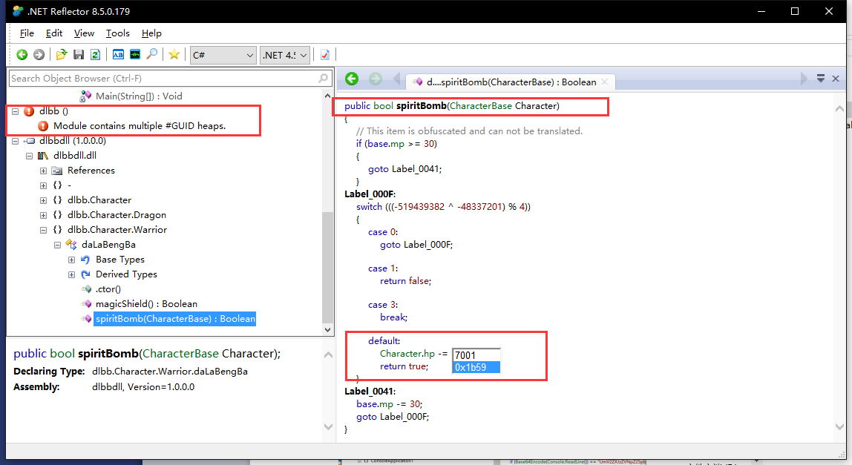Click the 7001 value edit box

476,355
